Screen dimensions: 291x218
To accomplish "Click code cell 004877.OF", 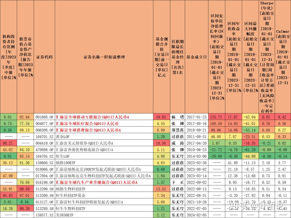I will pos(44,124).
